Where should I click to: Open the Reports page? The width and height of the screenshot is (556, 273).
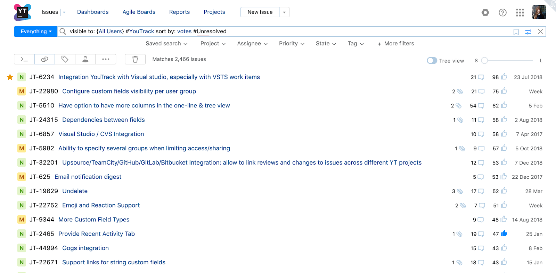coord(179,12)
